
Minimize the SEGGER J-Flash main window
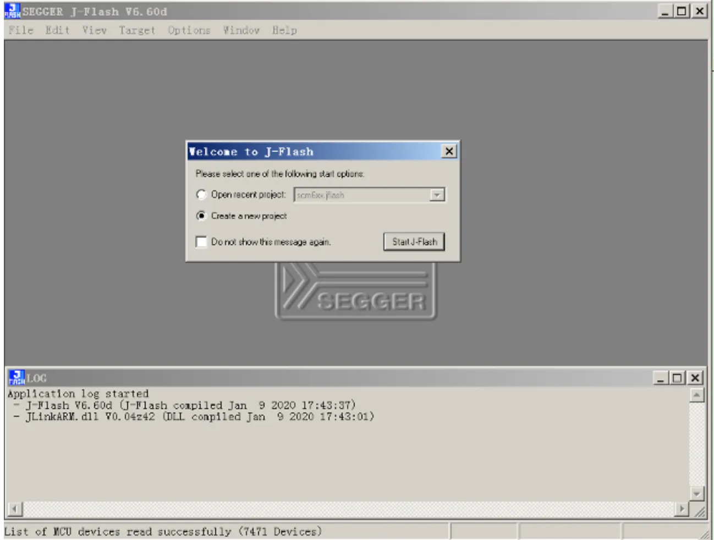pos(665,11)
